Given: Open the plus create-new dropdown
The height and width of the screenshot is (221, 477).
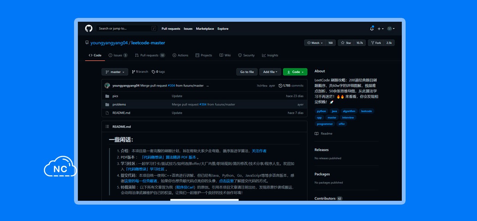Looking at the screenshot, I should click(x=380, y=29).
